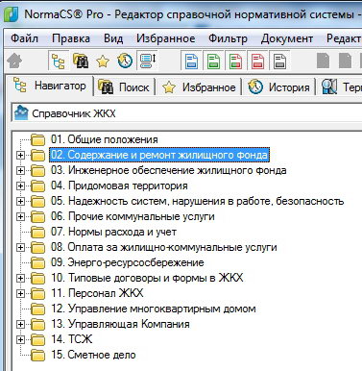Select 10. Типовые договоры и формы в ЖКХ

[147, 278]
